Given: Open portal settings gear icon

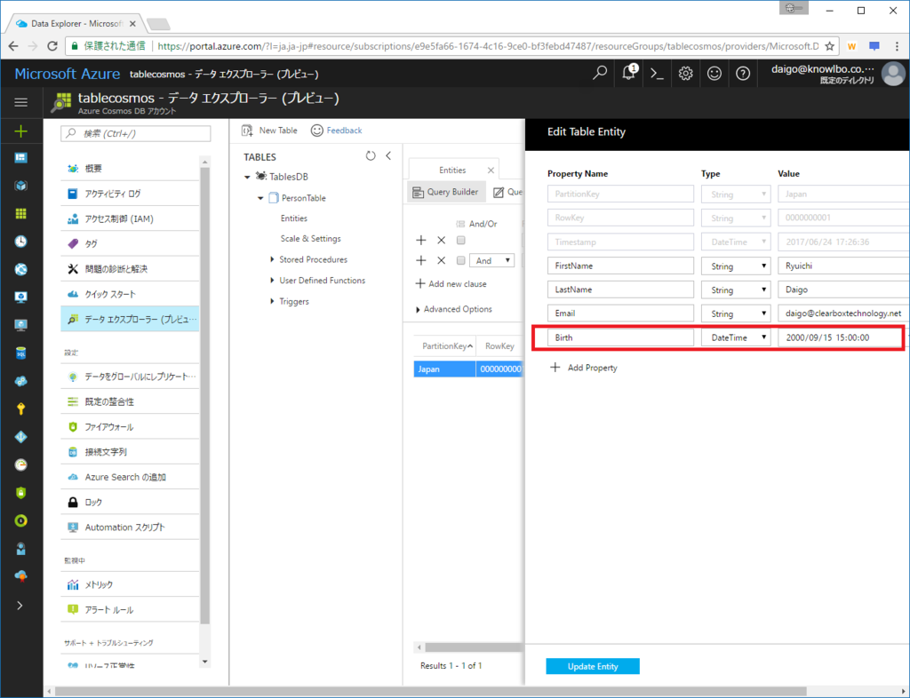Looking at the screenshot, I should [x=685, y=74].
